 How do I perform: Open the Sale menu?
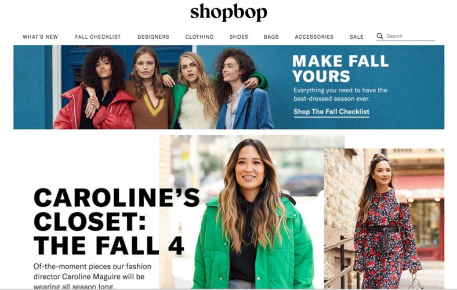(356, 37)
